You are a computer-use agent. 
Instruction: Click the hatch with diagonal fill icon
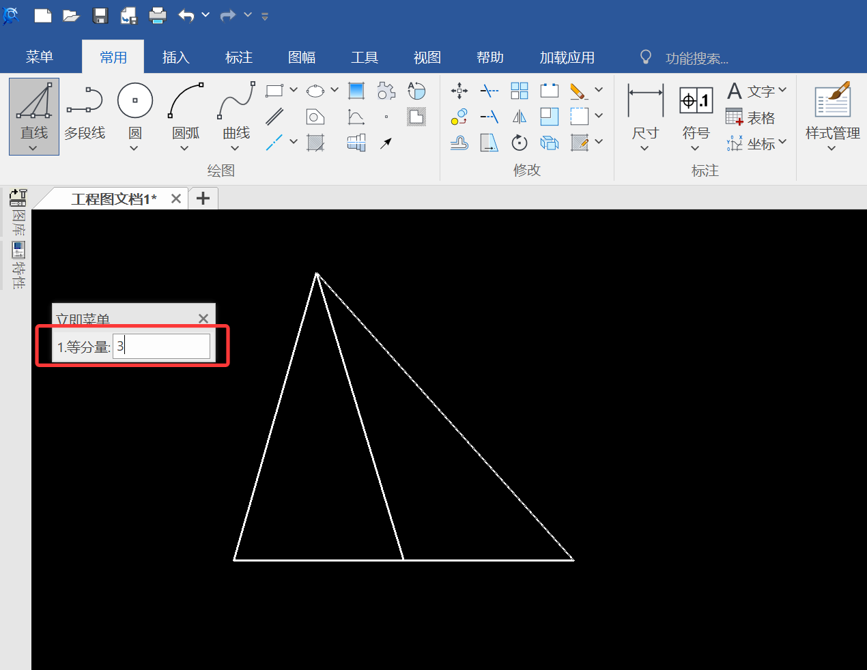315,143
